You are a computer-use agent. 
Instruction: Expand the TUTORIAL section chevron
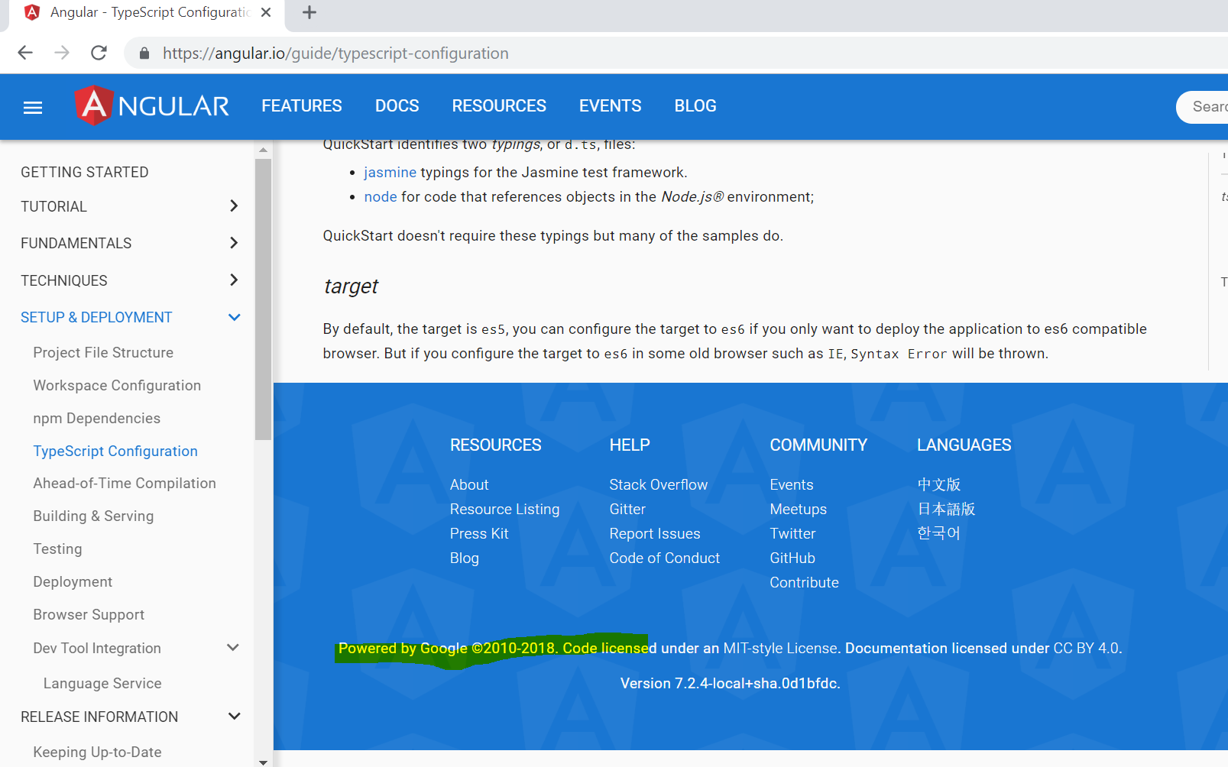coord(234,206)
